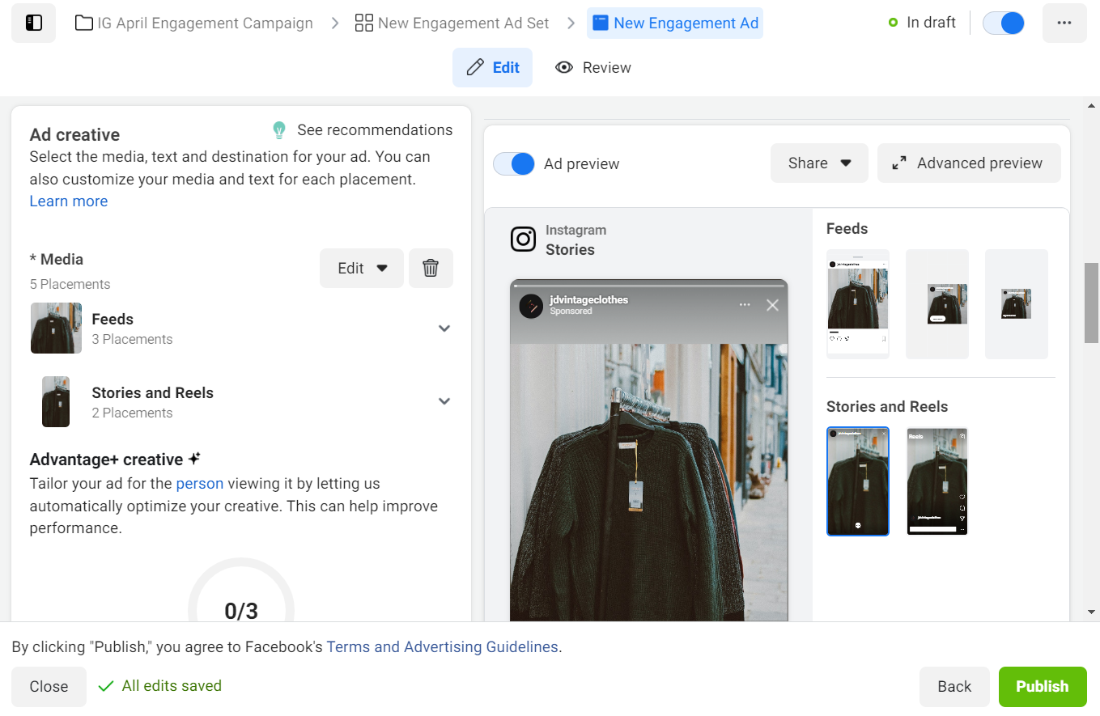
Task: Expand the Feeds placements section
Action: coord(444,328)
